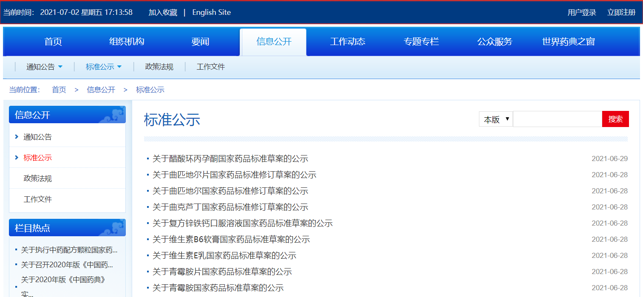Click the 用户登录 link in header
This screenshot has width=643, height=297.
click(582, 12)
